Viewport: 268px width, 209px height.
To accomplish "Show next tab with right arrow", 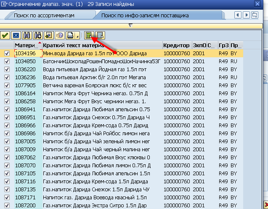I will (x=246, y=15).
